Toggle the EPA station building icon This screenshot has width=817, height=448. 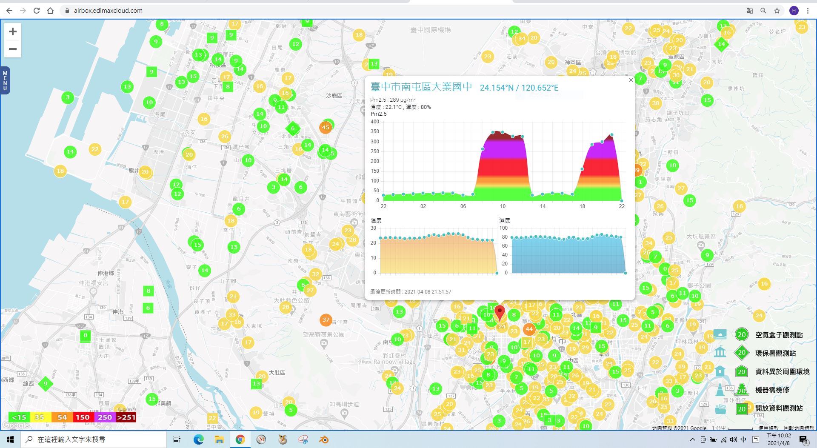click(x=720, y=352)
